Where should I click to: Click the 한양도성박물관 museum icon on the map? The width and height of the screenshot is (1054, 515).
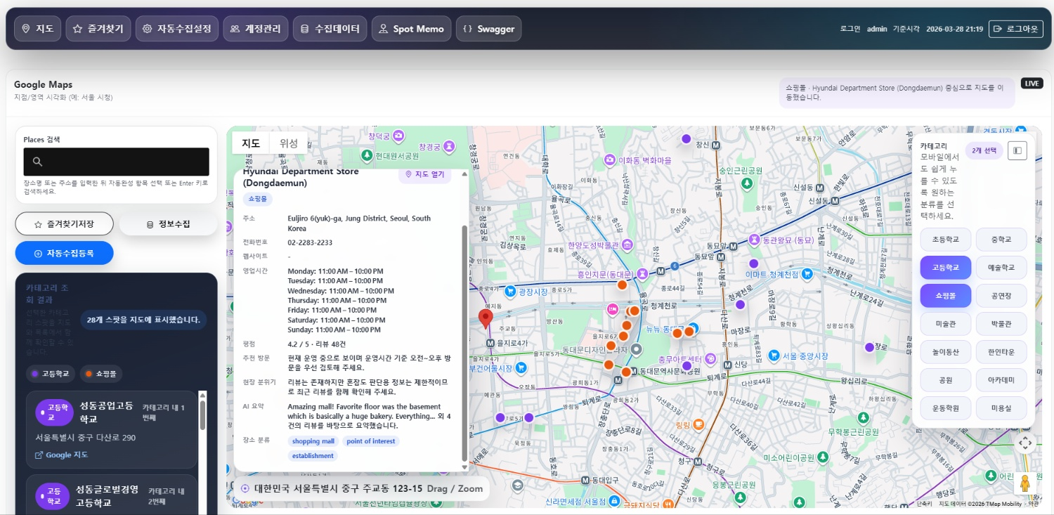point(627,245)
